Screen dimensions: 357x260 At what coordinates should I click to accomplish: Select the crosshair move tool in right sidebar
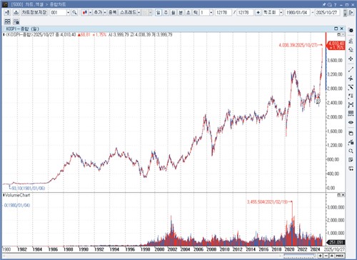[x=351, y=59]
